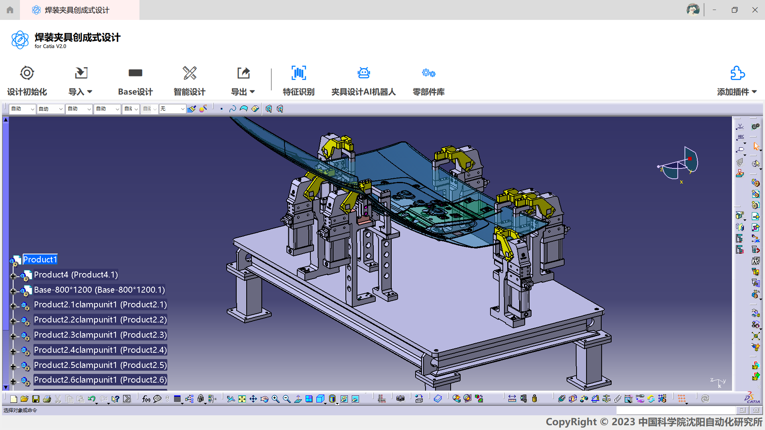Click the Pan (four-arrow) icon
This screenshot has width=765, height=430.
(253, 399)
